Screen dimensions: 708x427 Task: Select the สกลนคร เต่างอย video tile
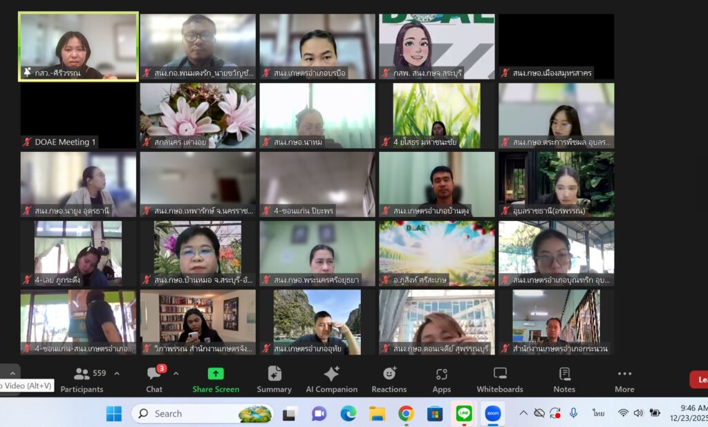(198, 115)
